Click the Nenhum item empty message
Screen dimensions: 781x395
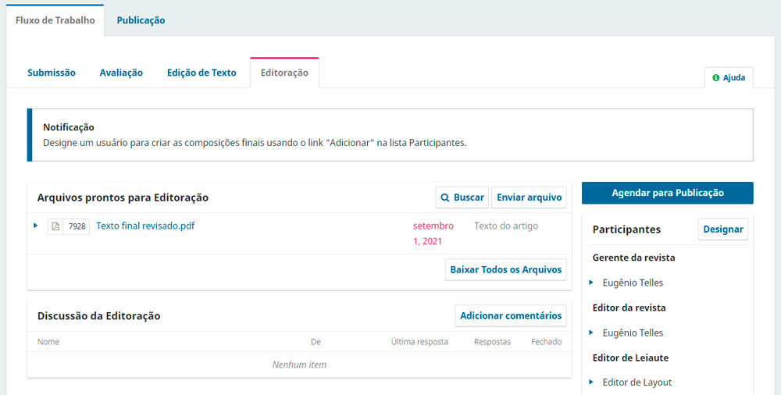[x=299, y=365]
